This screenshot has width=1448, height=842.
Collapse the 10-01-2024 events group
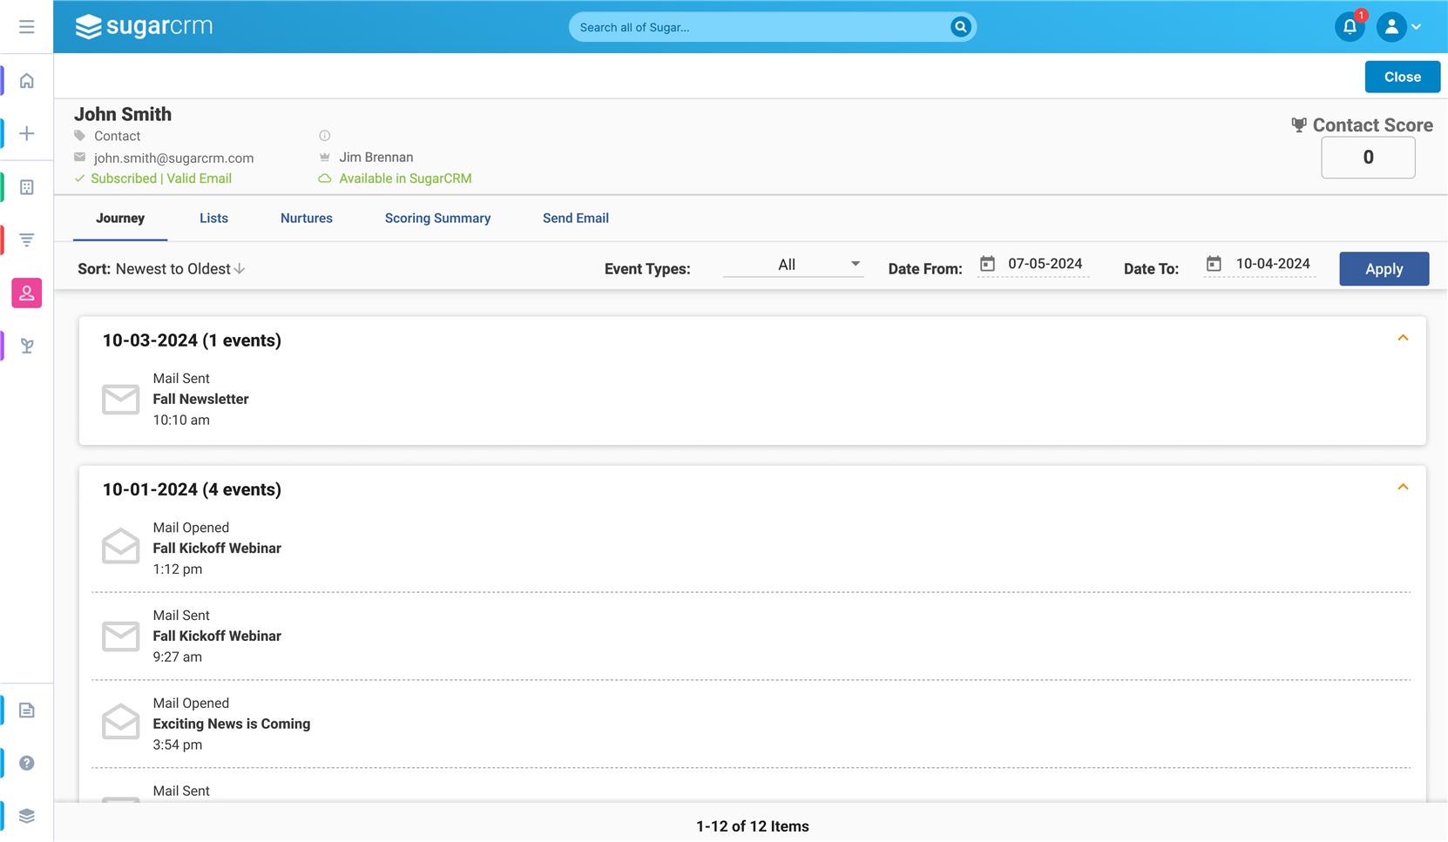[x=1403, y=487]
